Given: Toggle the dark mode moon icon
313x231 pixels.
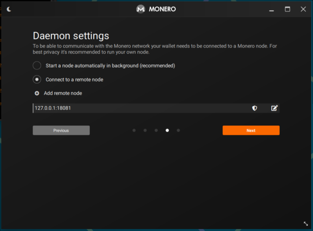Looking at the screenshot, I should (x=9, y=9).
